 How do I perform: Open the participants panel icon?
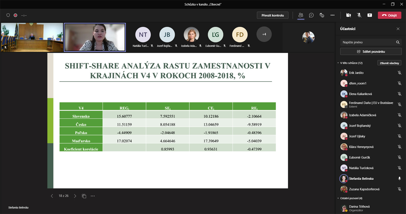pyautogui.click(x=301, y=15)
